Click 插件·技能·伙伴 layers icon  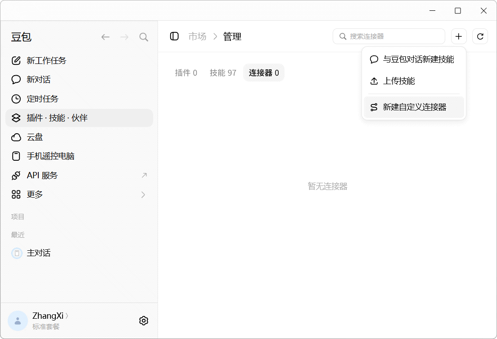[x=16, y=118]
